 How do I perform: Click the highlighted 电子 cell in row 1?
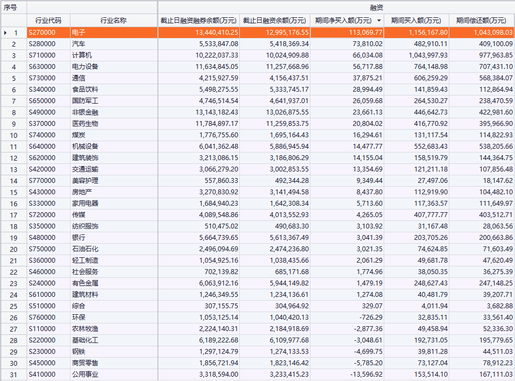click(x=113, y=33)
